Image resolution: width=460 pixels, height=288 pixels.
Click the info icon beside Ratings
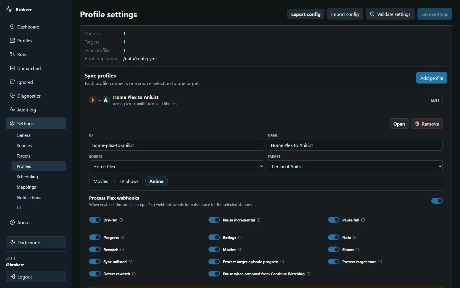[240, 237]
